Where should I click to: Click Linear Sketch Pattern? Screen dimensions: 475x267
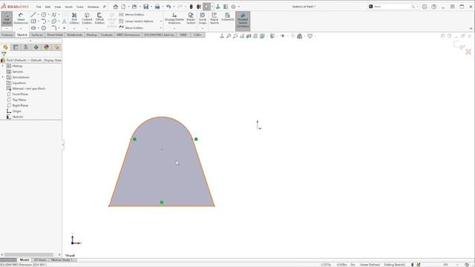(137, 22)
